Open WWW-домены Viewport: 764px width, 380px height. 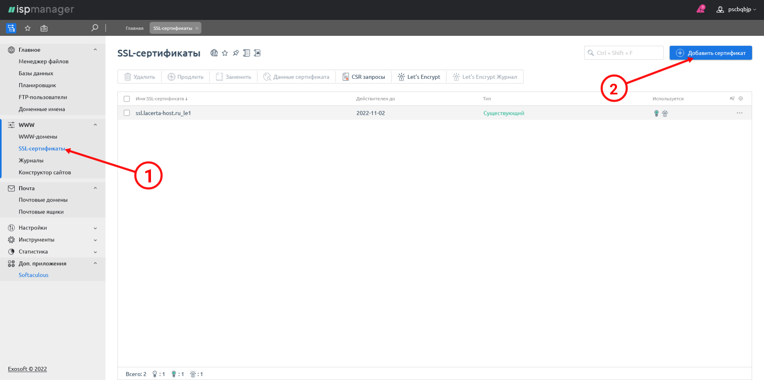pos(38,137)
